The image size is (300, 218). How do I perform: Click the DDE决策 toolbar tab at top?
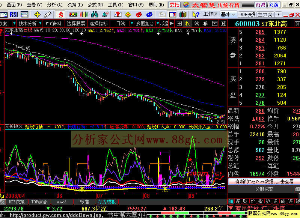247,14
